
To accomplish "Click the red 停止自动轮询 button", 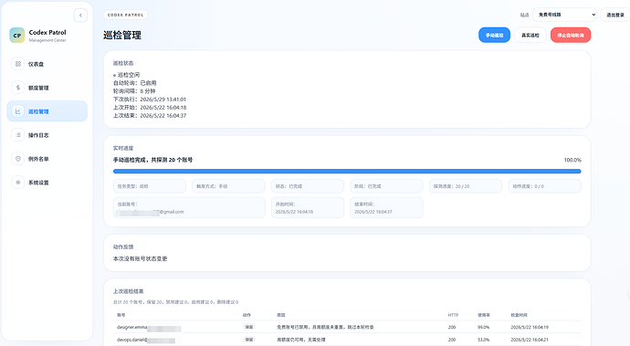I will [571, 35].
